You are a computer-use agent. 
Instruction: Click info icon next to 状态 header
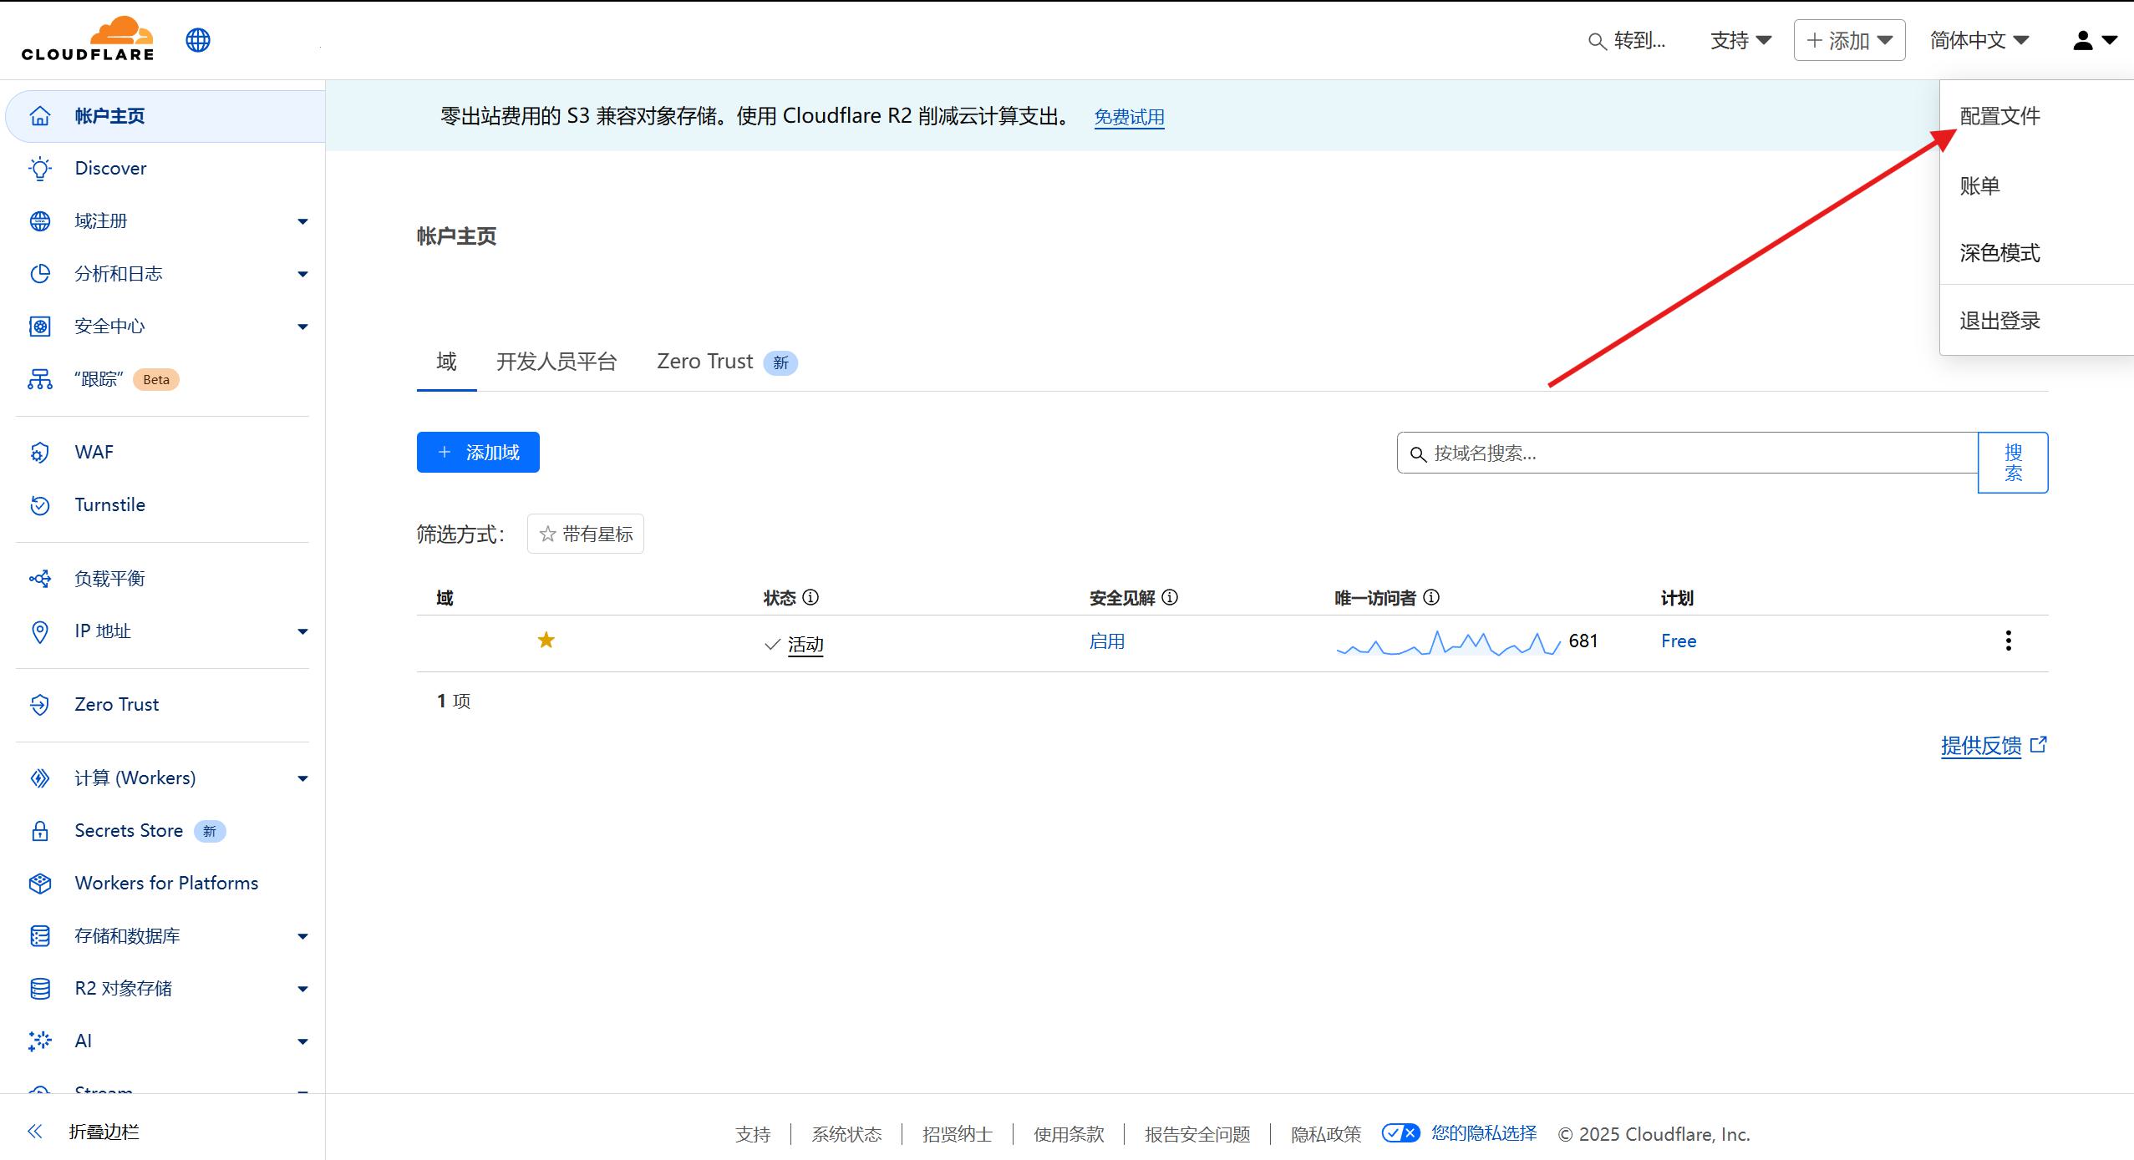pos(810,598)
